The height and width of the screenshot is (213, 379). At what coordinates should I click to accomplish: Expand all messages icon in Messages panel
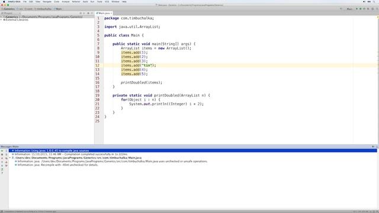pyautogui.click(x=7, y=151)
